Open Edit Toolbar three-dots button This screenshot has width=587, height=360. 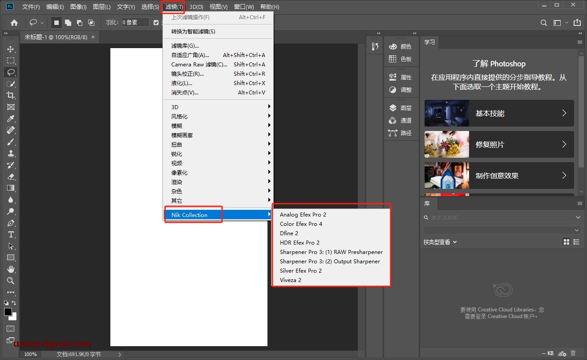point(11,292)
